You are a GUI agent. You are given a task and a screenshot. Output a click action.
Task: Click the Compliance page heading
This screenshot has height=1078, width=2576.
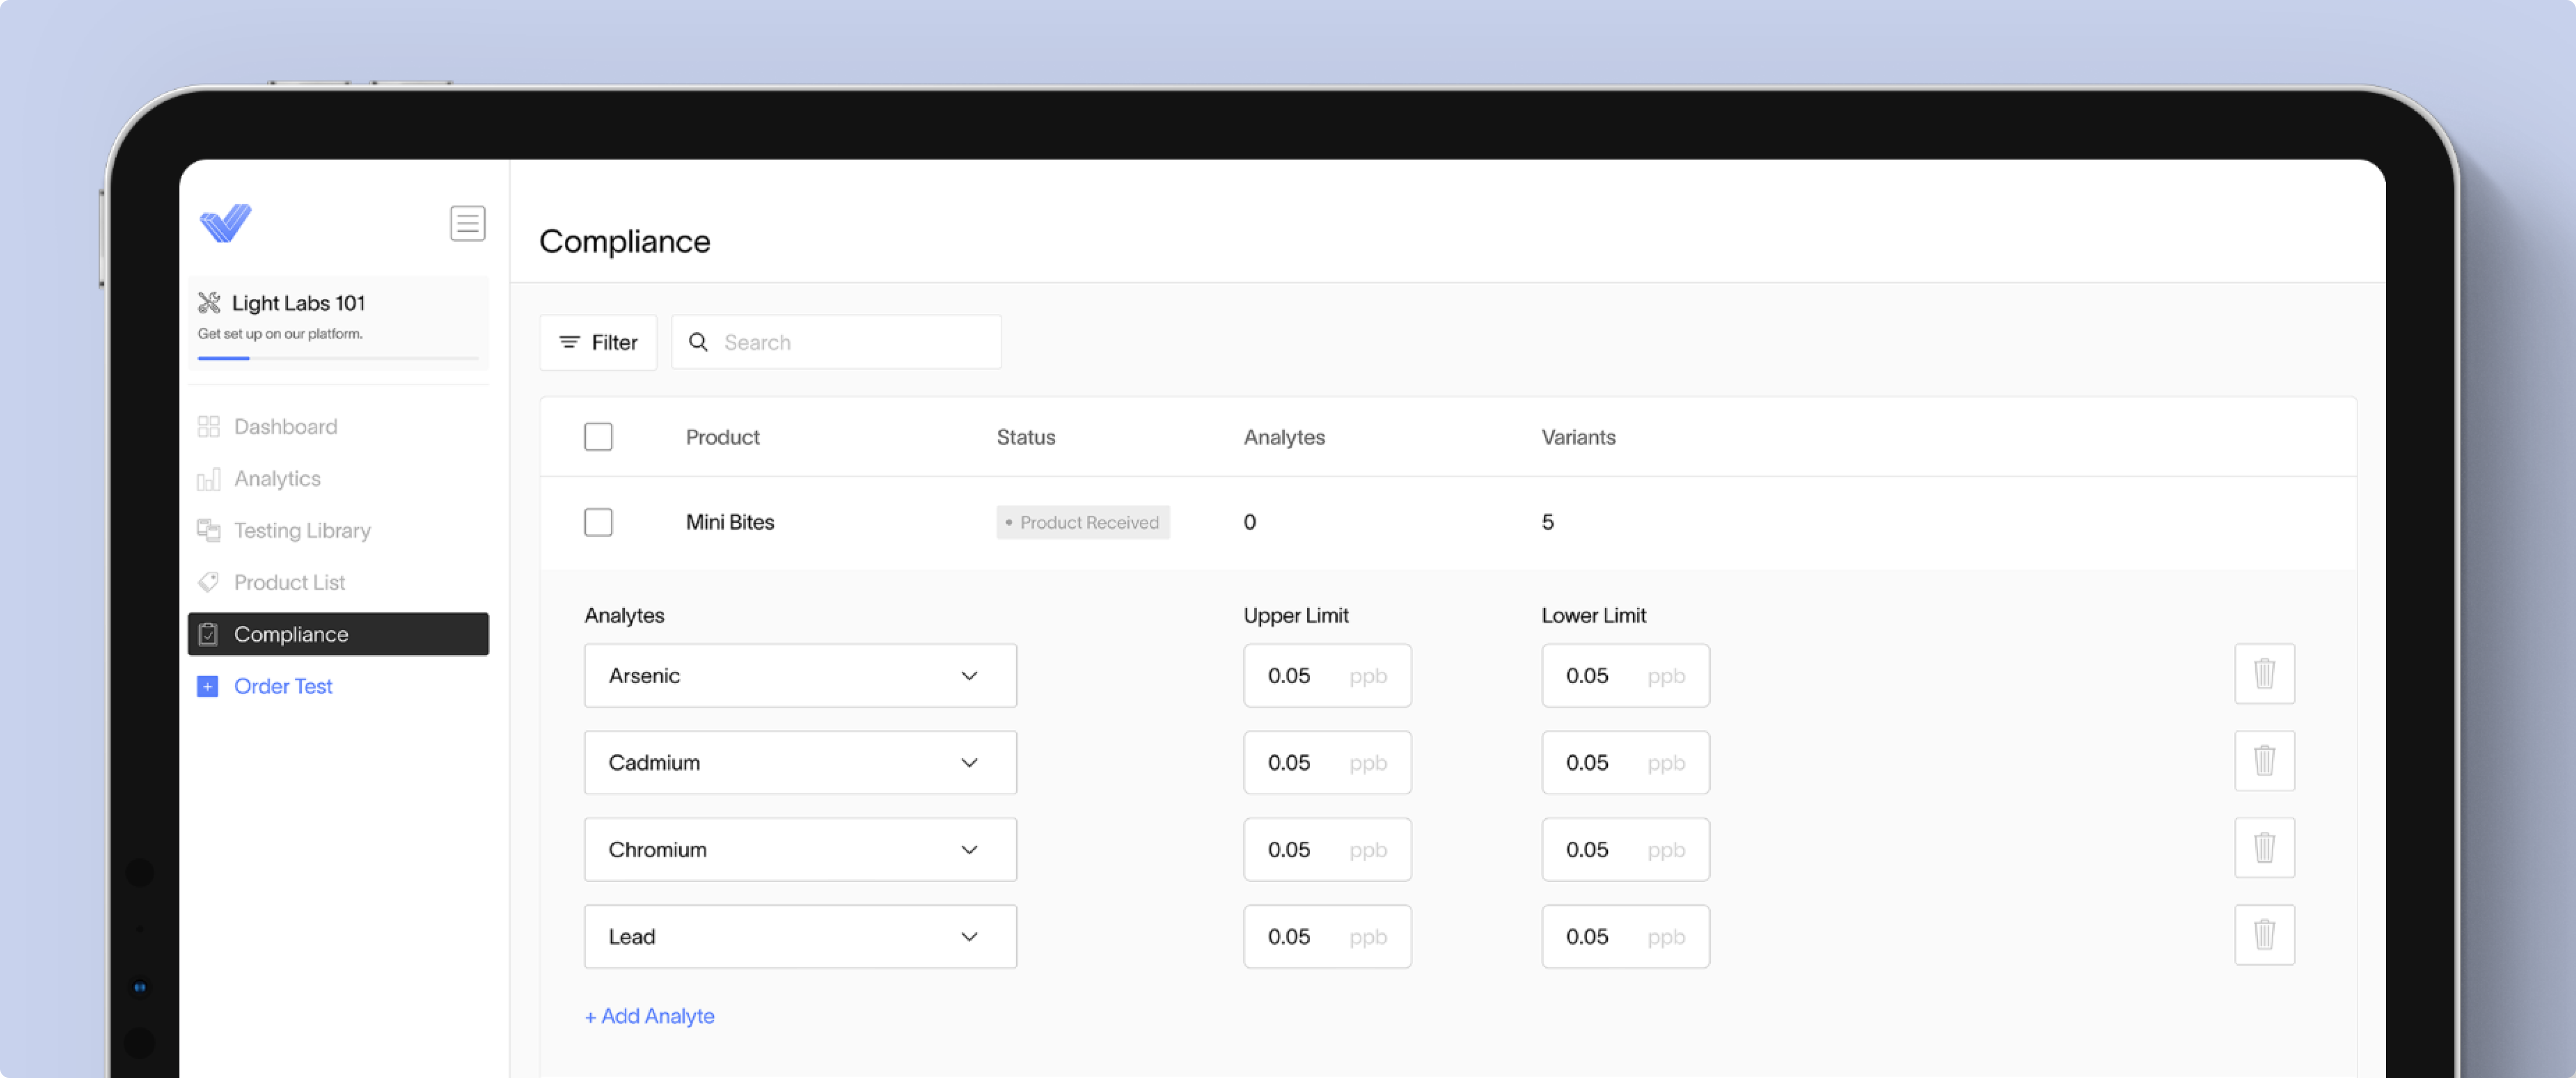coord(624,241)
